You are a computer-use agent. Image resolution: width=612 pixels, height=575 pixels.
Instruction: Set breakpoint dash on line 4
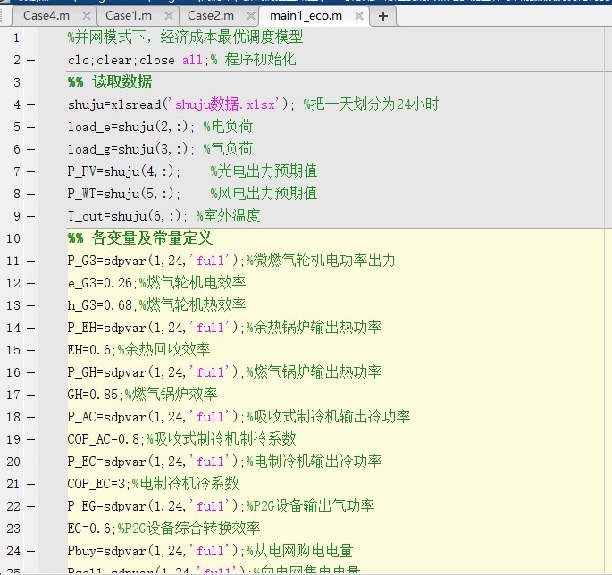(30, 105)
